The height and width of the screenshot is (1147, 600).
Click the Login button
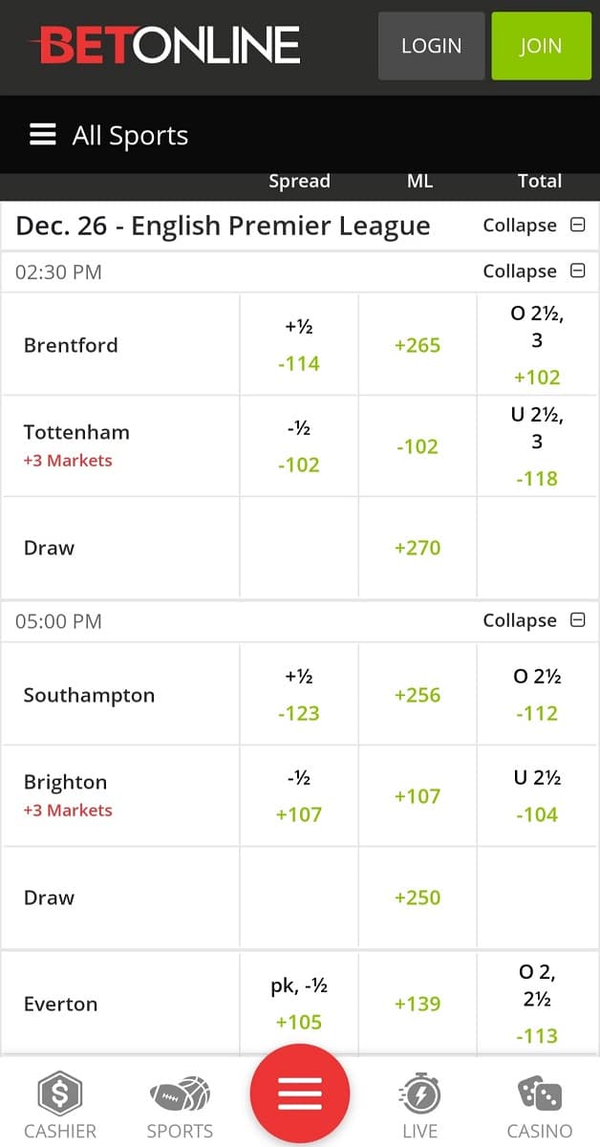point(432,46)
